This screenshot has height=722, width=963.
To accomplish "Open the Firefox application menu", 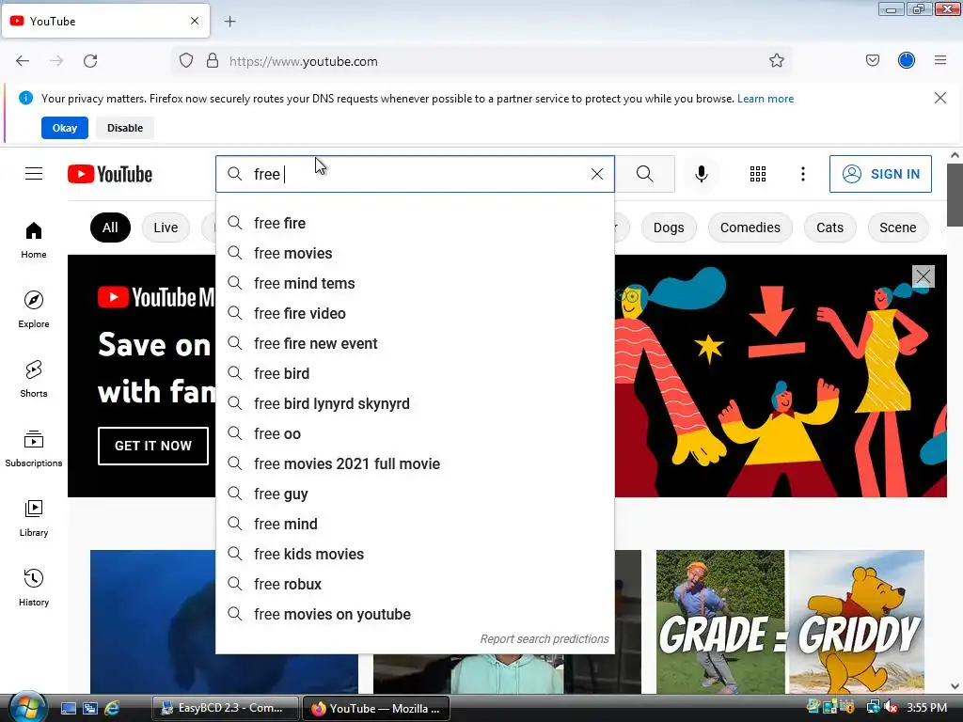I will [x=940, y=60].
